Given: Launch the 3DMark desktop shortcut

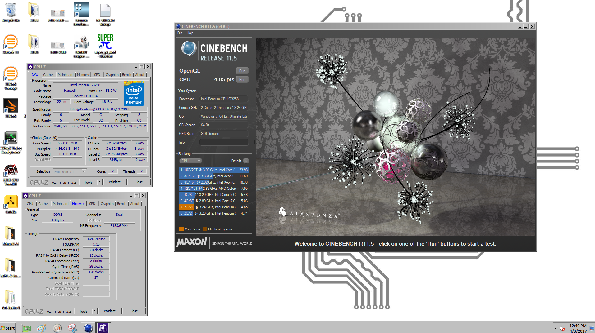Looking at the screenshot, I should click(x=11, y=108).
